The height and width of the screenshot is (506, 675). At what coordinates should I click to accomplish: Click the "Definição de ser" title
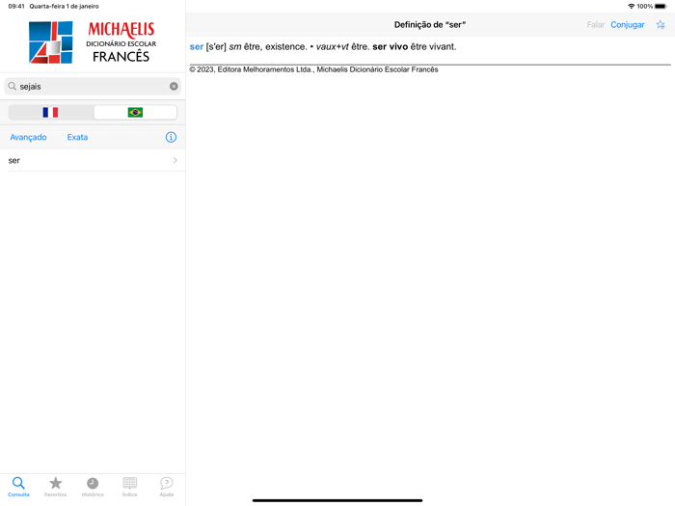(x=430, y=25)
